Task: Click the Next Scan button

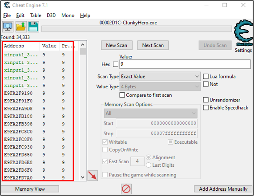Action: point(153,45)
